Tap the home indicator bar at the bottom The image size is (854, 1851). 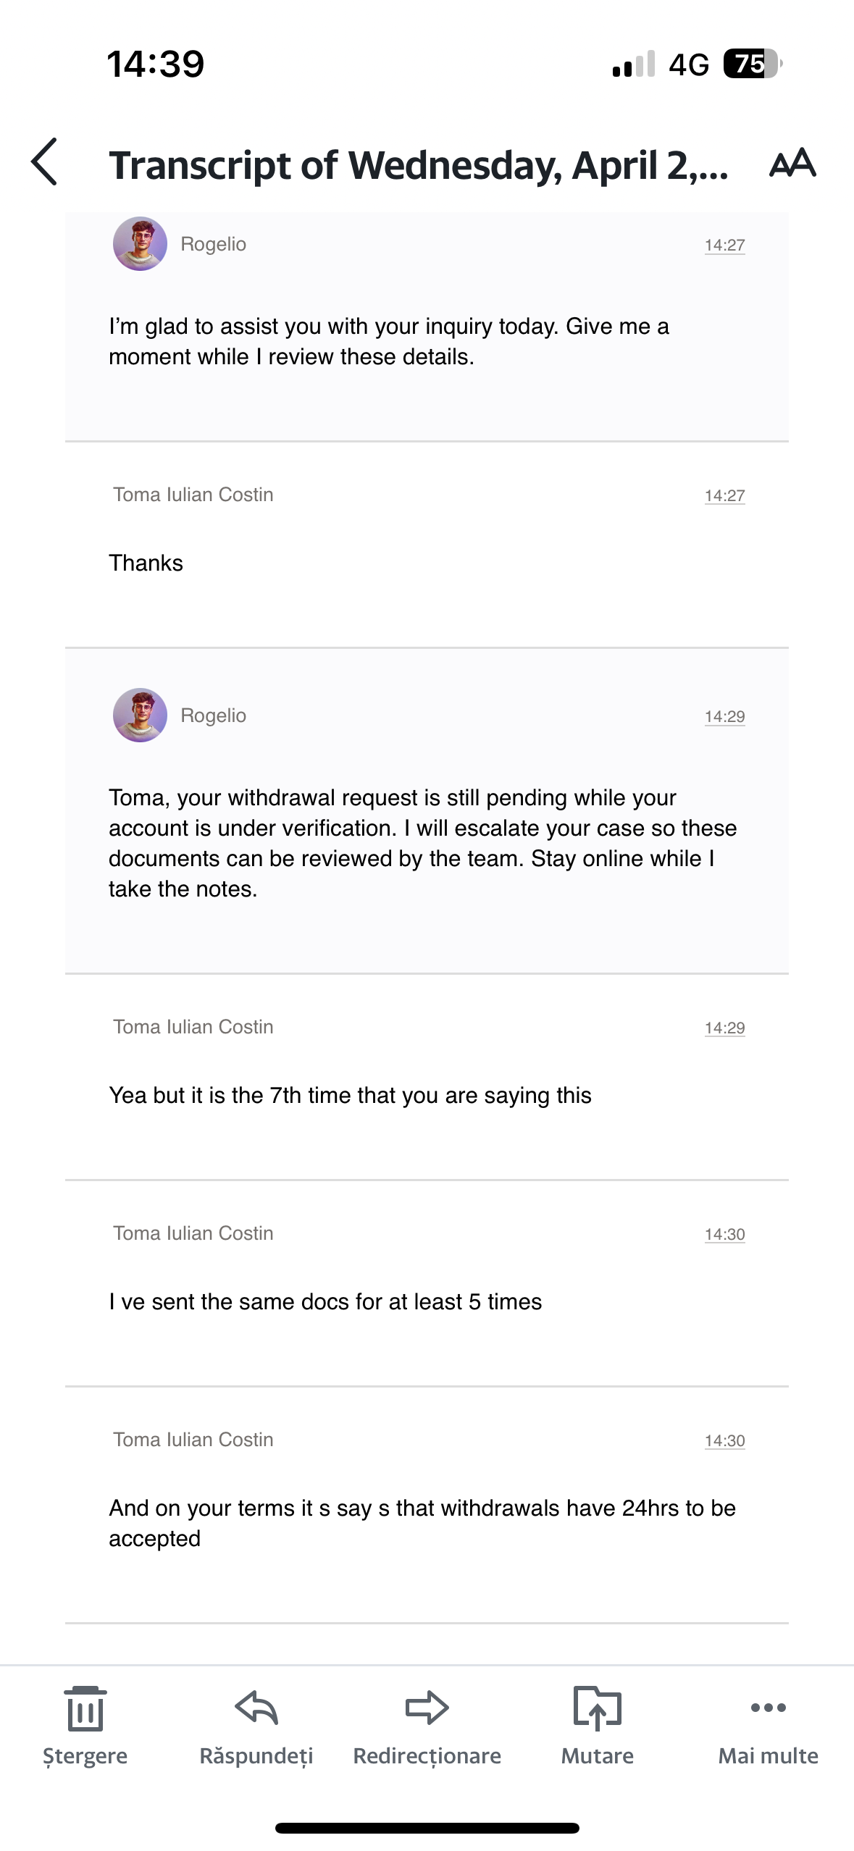[427, 1828]
